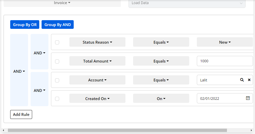Click the Total Amount value field

(x=224, y=61)
